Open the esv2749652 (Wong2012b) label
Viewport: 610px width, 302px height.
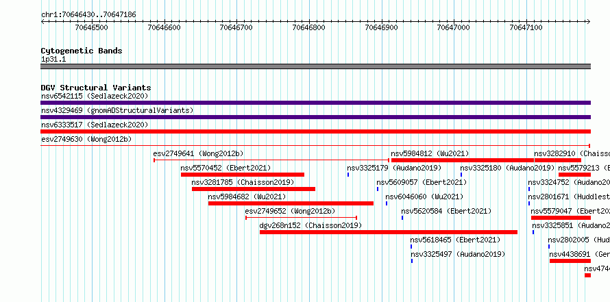tap(290, 211)
